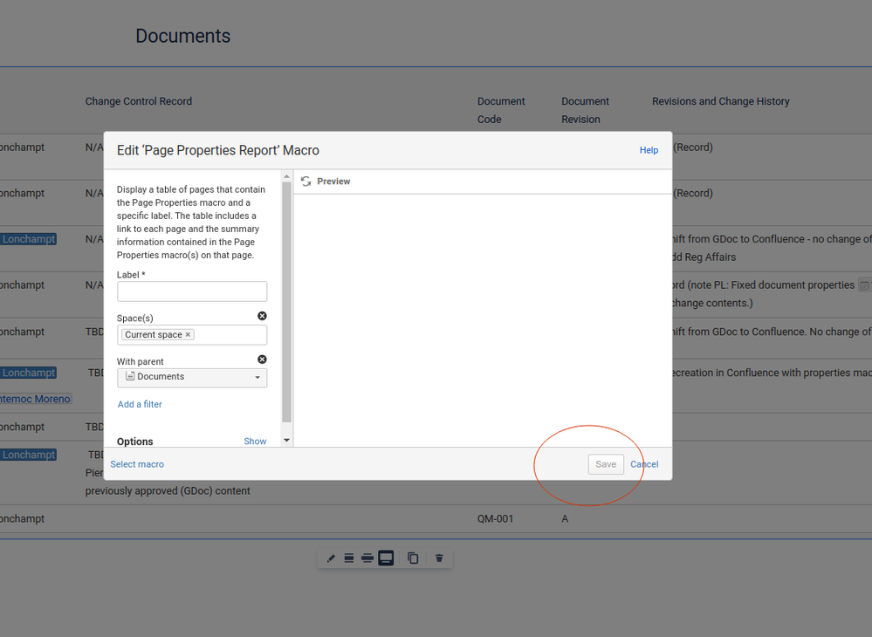Viewport: 872px width, 637px height.
Task: Click the 'QM-001' document code cell
Action: pyautogui.click(x=495, y=518)
